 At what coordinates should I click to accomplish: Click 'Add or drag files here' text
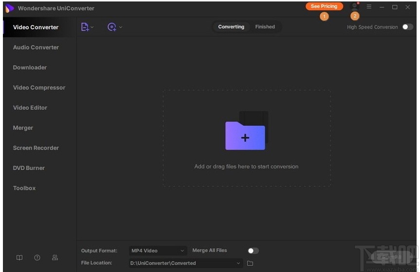(246, 166)
